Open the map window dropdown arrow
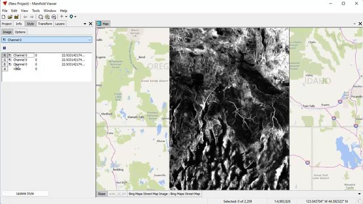 point(354,24)
